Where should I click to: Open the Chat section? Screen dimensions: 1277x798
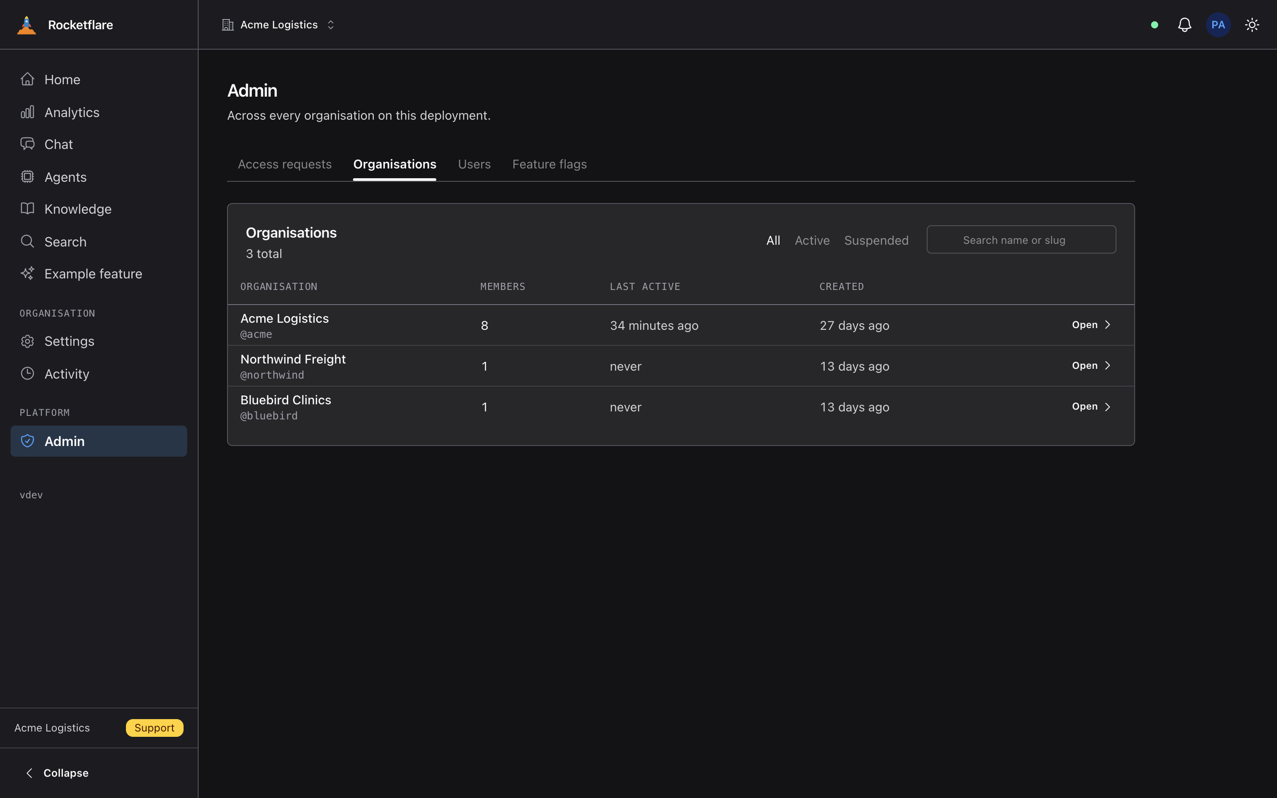point(99,144)
